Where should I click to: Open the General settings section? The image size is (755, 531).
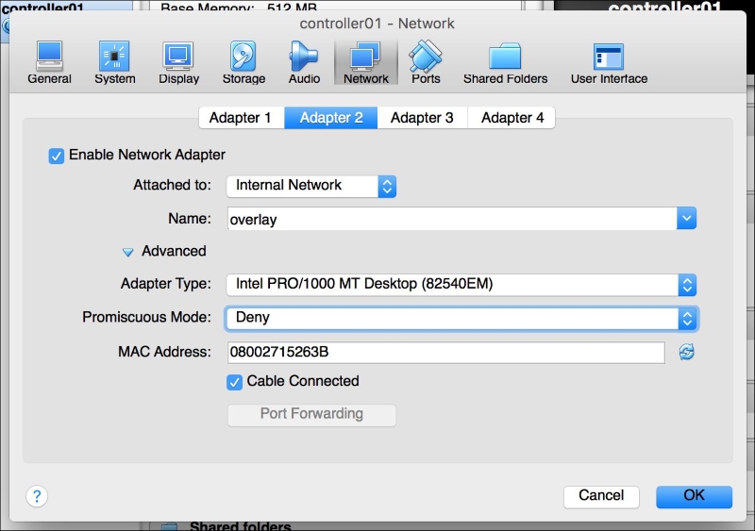click(x=49, y=63)
